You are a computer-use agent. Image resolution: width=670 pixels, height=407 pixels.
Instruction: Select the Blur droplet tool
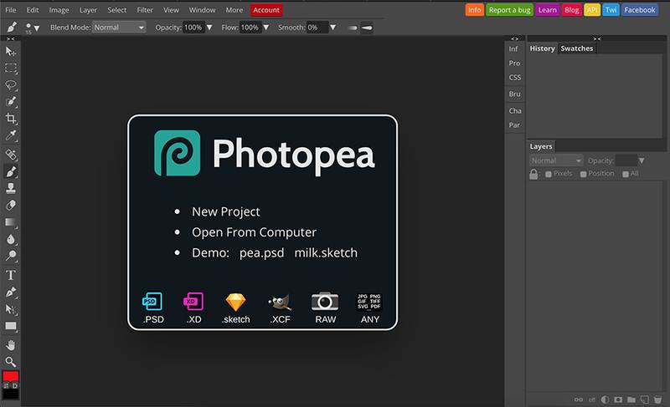click(11, 239)
